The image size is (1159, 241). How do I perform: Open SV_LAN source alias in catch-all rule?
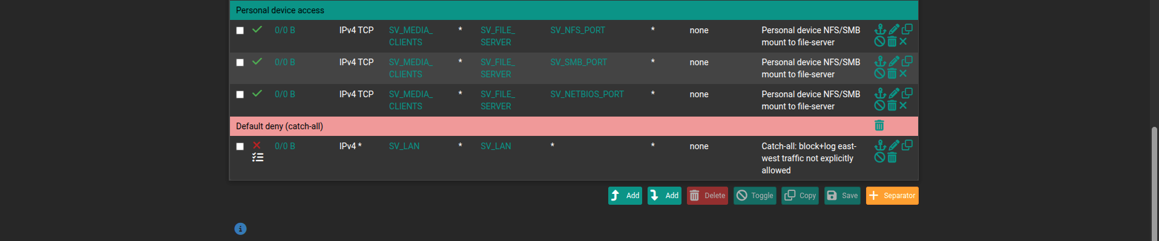click(404, 146)
